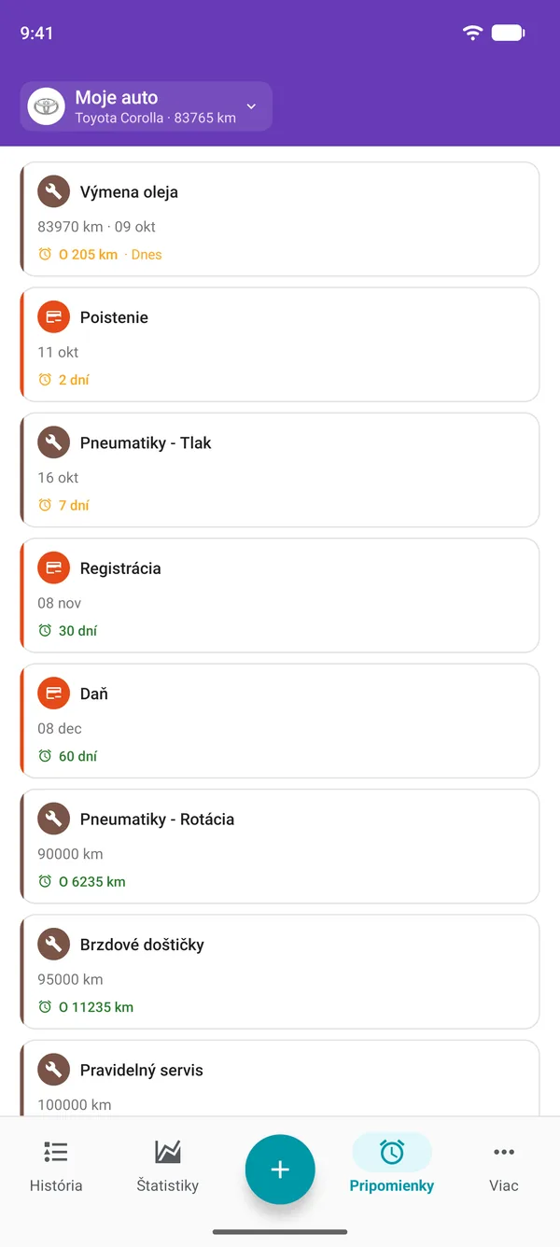Click wrench icon for Pneumatiky - Rotácia
The image size is (560, 1247).
point(54,819)
